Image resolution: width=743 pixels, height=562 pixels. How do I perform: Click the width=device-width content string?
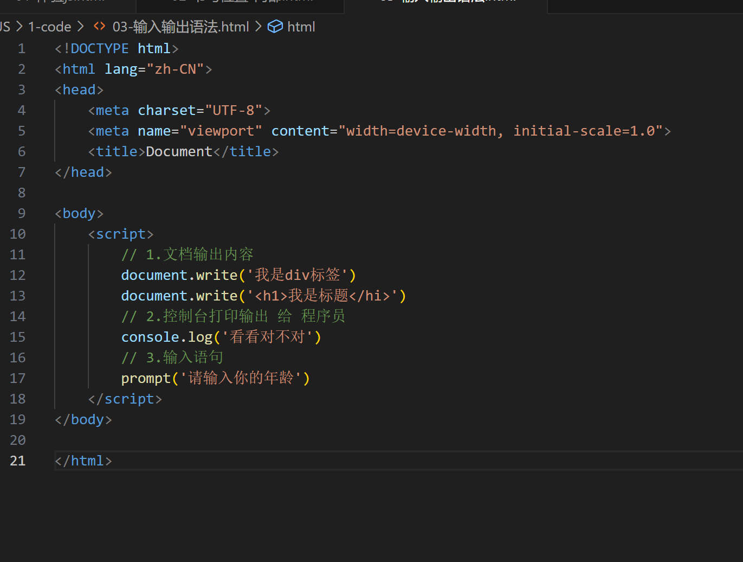pyautogui.click(x=501, y=131)
